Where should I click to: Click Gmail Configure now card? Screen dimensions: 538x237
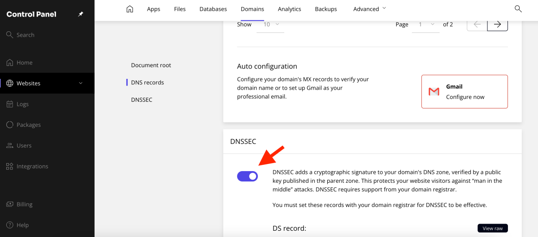click(x=464, y=91)
